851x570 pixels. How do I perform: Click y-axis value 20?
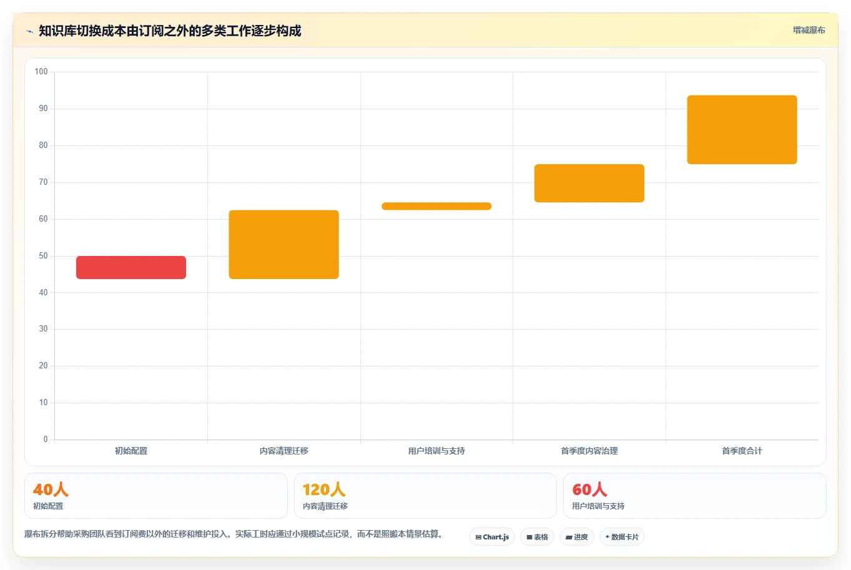click(43, 366)
